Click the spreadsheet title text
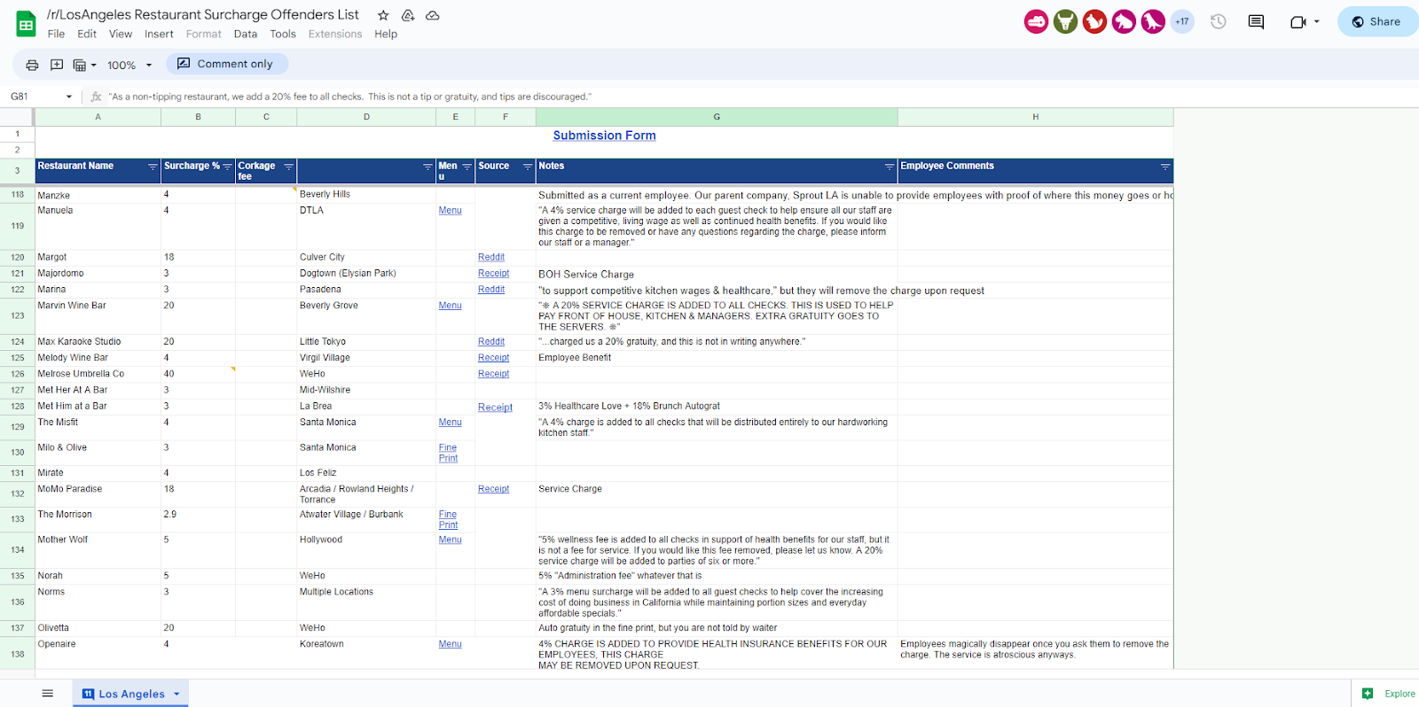1419x707 pixels. coord(203,15)
